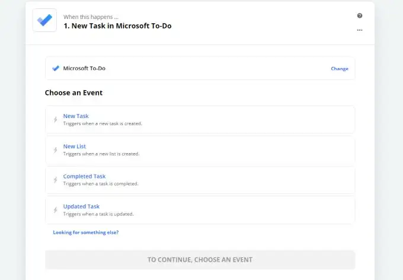Click the 'When this happens ...' label

(91, 17)
